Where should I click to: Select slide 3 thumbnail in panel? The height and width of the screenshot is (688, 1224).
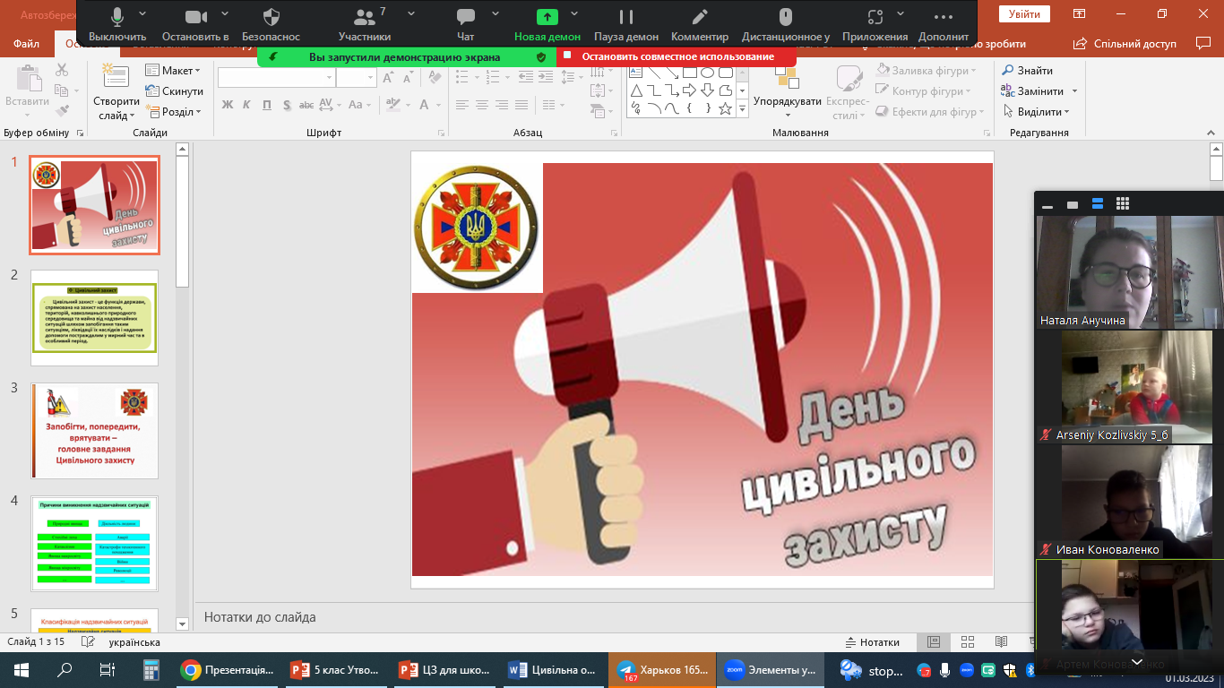pyautogui.click(x=94, y=431)
